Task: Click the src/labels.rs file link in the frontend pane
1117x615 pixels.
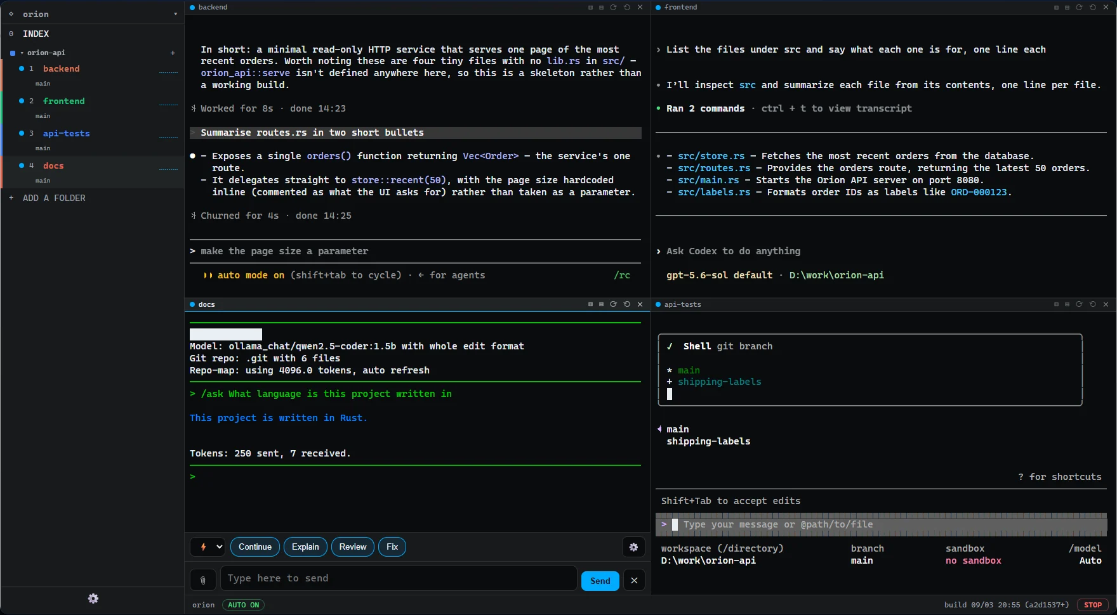Action: click(x=714, y=192)
